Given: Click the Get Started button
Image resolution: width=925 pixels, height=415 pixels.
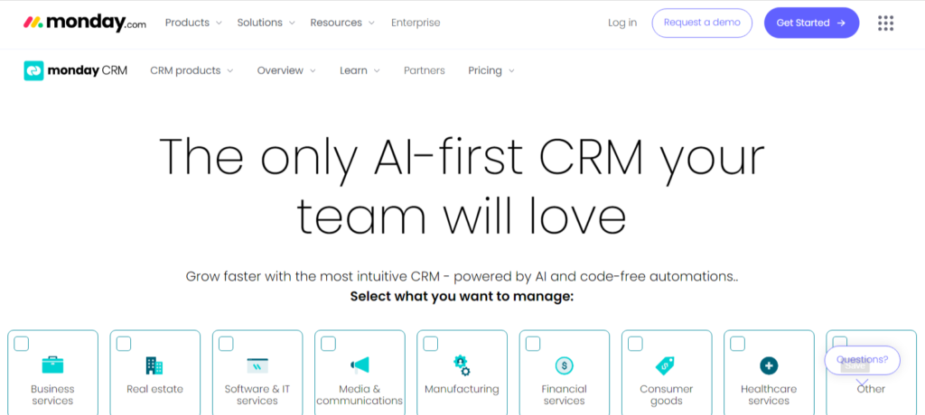Looking at the screenshot, I should [811, 23].
